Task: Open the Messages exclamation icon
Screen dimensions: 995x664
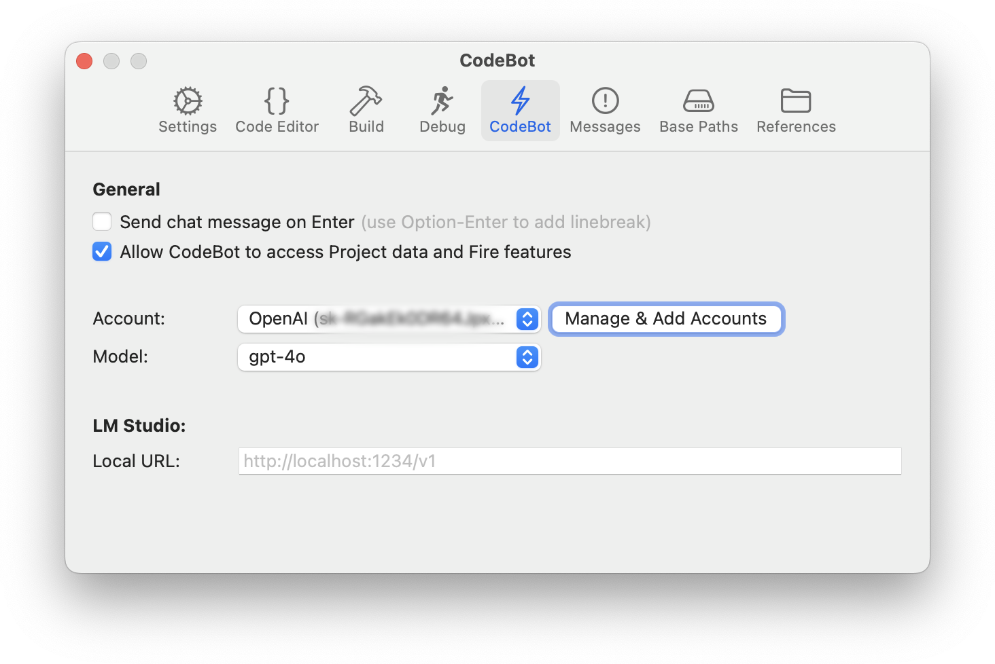Action: [x=605, y=100]
